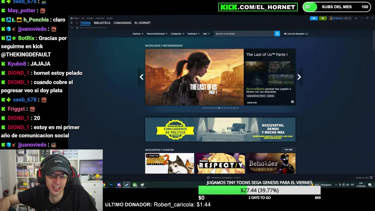Viewport: 375px width, 211px height.
Task: Click the bottom-right Last of Us screenshot
Action: [281, 80]
